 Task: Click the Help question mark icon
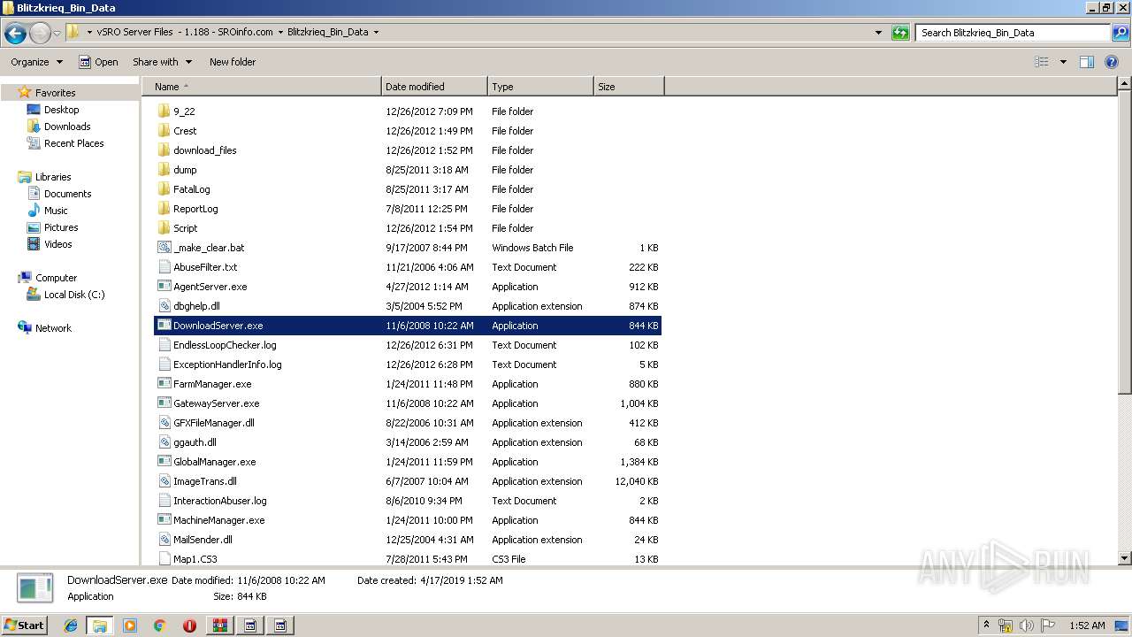click(x=1112, y=62)
